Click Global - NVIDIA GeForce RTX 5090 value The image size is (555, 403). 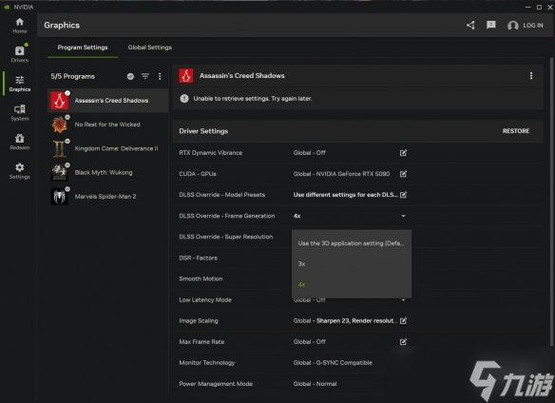point(341,174)
